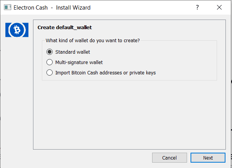Click empty title bar space left of help button
The width and height of the screenshot is (232, 168).
pyautogui.click(x=146, y=8)
